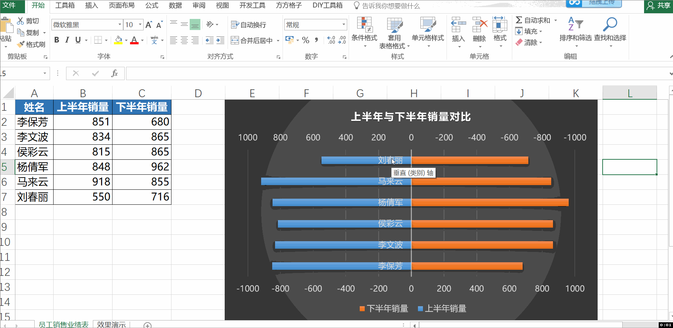Click the 自动求和 (AutoSum) button

533,20
